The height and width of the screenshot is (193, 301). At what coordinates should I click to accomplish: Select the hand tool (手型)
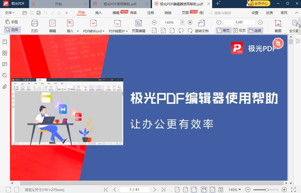11,22
